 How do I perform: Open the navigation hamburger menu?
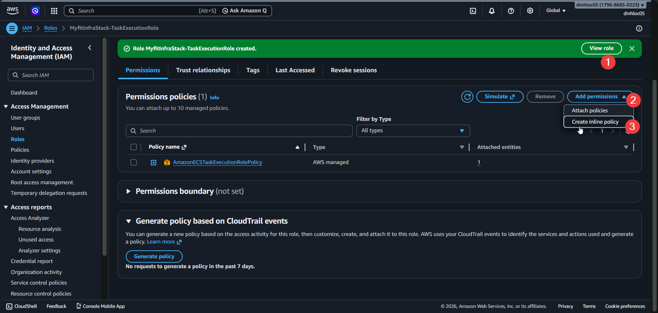point(12,28)
